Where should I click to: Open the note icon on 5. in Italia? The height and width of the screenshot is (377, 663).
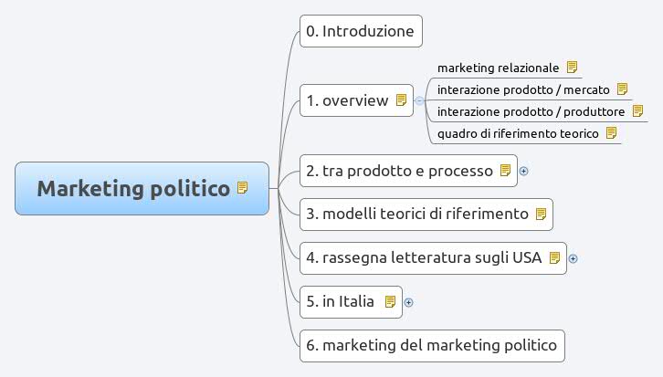tap(390, 302)
